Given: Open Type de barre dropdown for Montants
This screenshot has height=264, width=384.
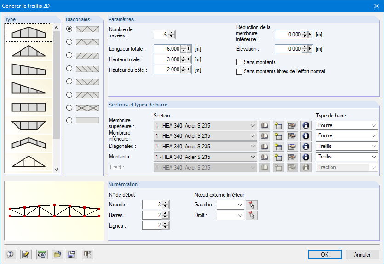Looking at the screenshot, I should click(374, 157).
